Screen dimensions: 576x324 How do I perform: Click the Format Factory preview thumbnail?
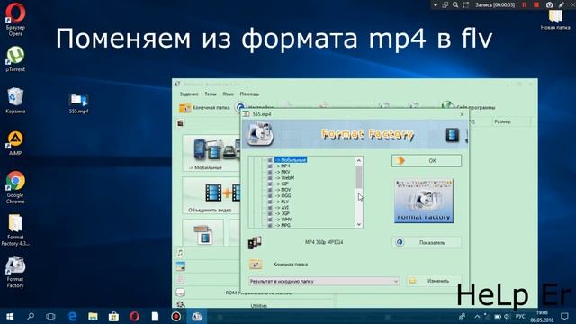pos(424,201)
